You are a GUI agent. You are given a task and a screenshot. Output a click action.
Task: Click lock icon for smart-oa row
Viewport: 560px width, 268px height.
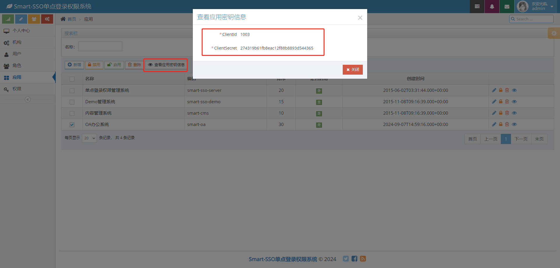coord(501,124)
